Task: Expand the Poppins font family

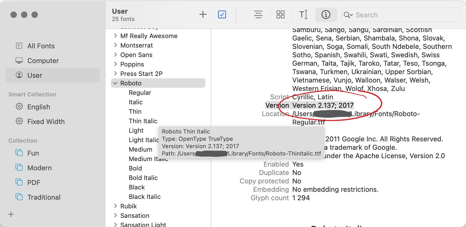Action: [115, 64]
